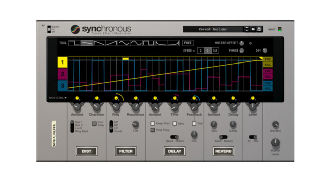Image resolution: width=331 pixels, height=182 pixels.
Task: Click the Dry/Wet knob
Action: point(275,124)
